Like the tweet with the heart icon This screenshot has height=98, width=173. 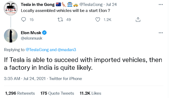[x=98, y=20]
